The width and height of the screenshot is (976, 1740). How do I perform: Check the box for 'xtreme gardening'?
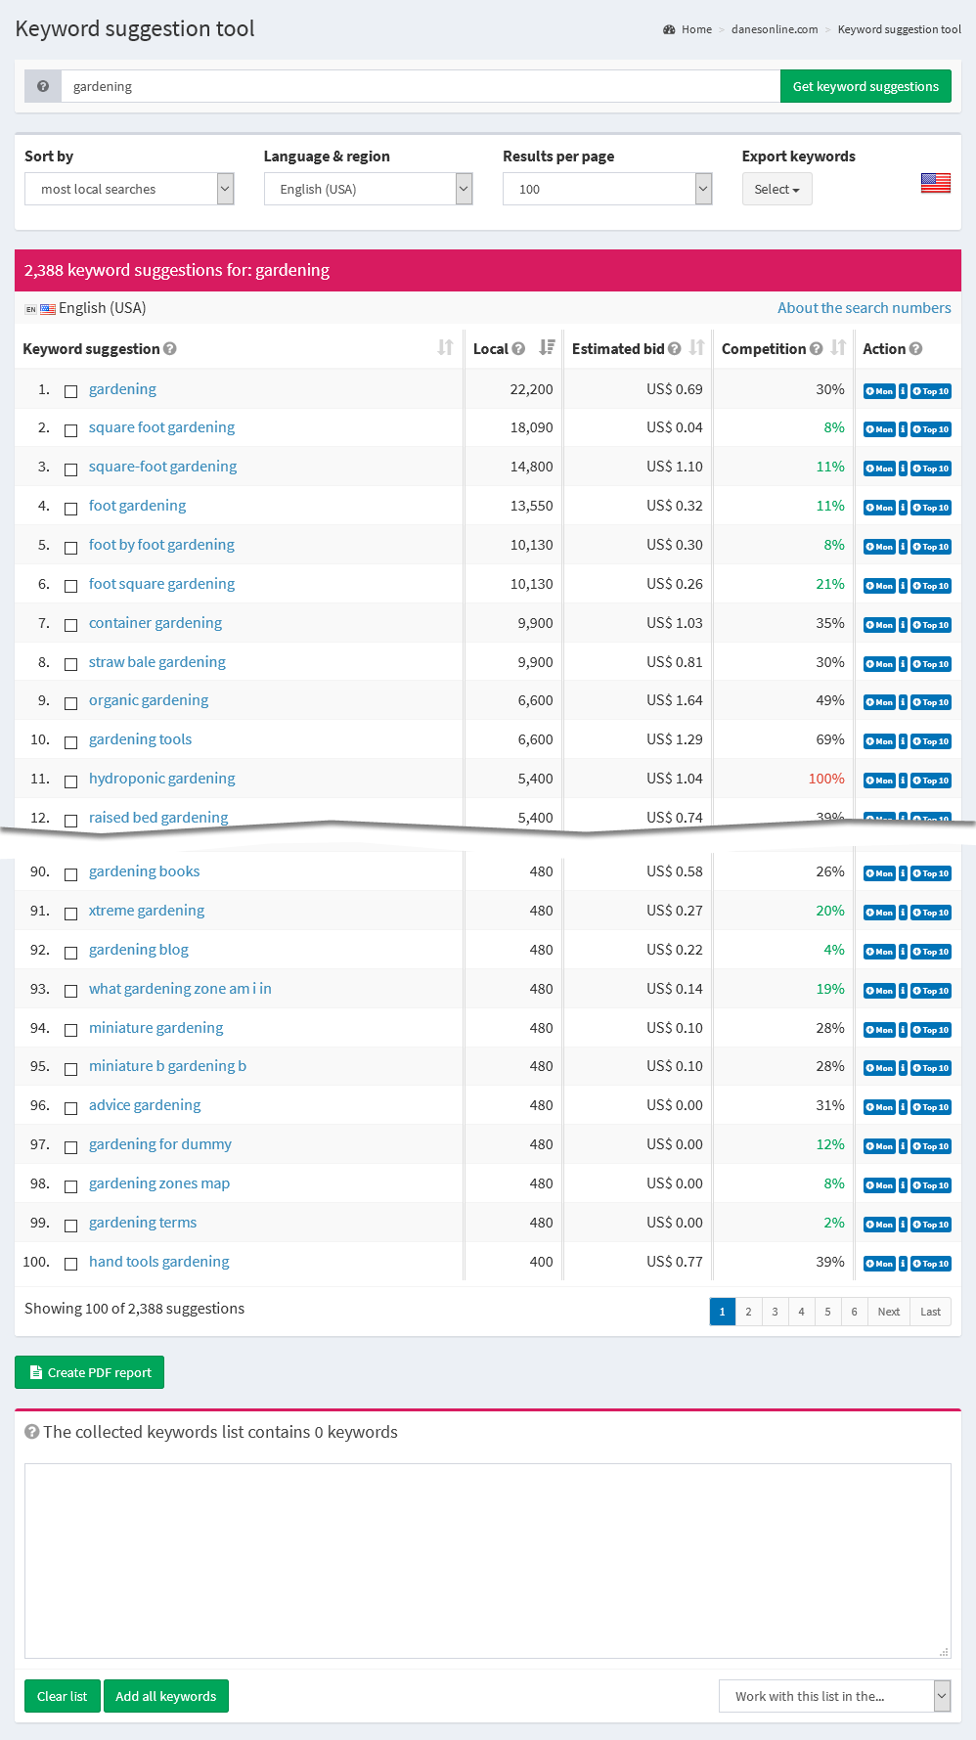point(70,914)
